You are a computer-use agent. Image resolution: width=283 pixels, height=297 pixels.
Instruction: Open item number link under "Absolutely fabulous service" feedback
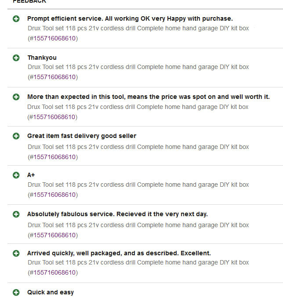tap(54, 235)
